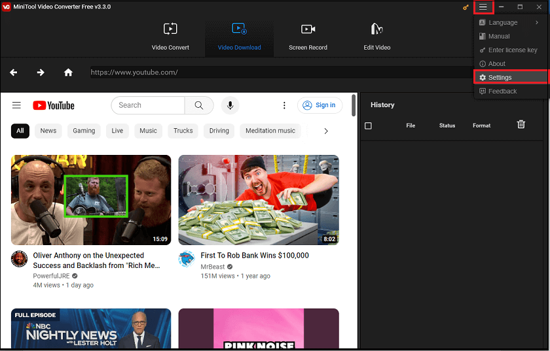Show more chips with right chevron

pyautogui.click(x=326, y=131)
